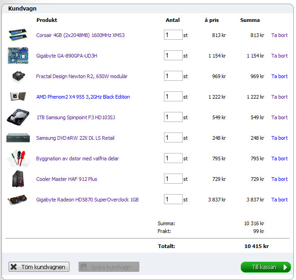Click quantity field for Fractal Design Newton R2
This screenshot has height=280, width=296.
(x=173, y=76)
